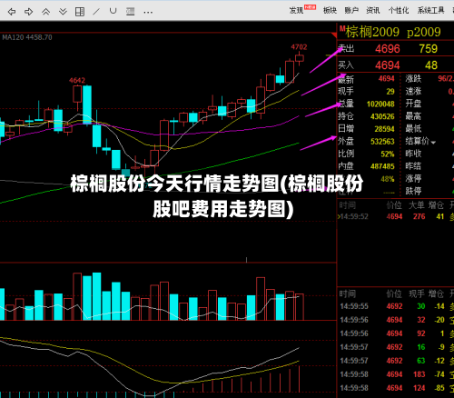Click the 卖出 price 4696
This screenshot has width=454, height=398.
(388, 49)
